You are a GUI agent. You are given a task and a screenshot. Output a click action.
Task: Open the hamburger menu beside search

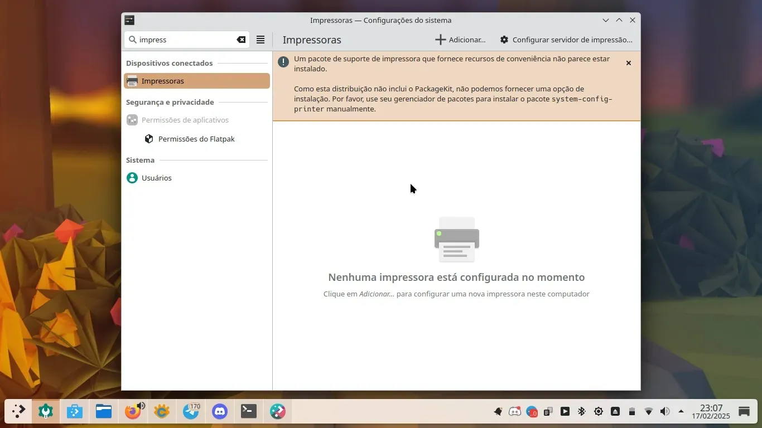261,40
